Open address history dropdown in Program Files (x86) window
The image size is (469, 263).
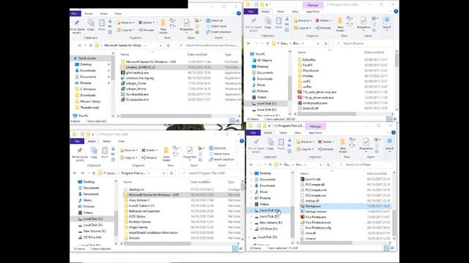click(x=163, y=173)
